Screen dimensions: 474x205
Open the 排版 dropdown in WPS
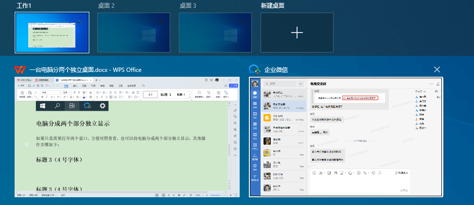coord(218,94)
